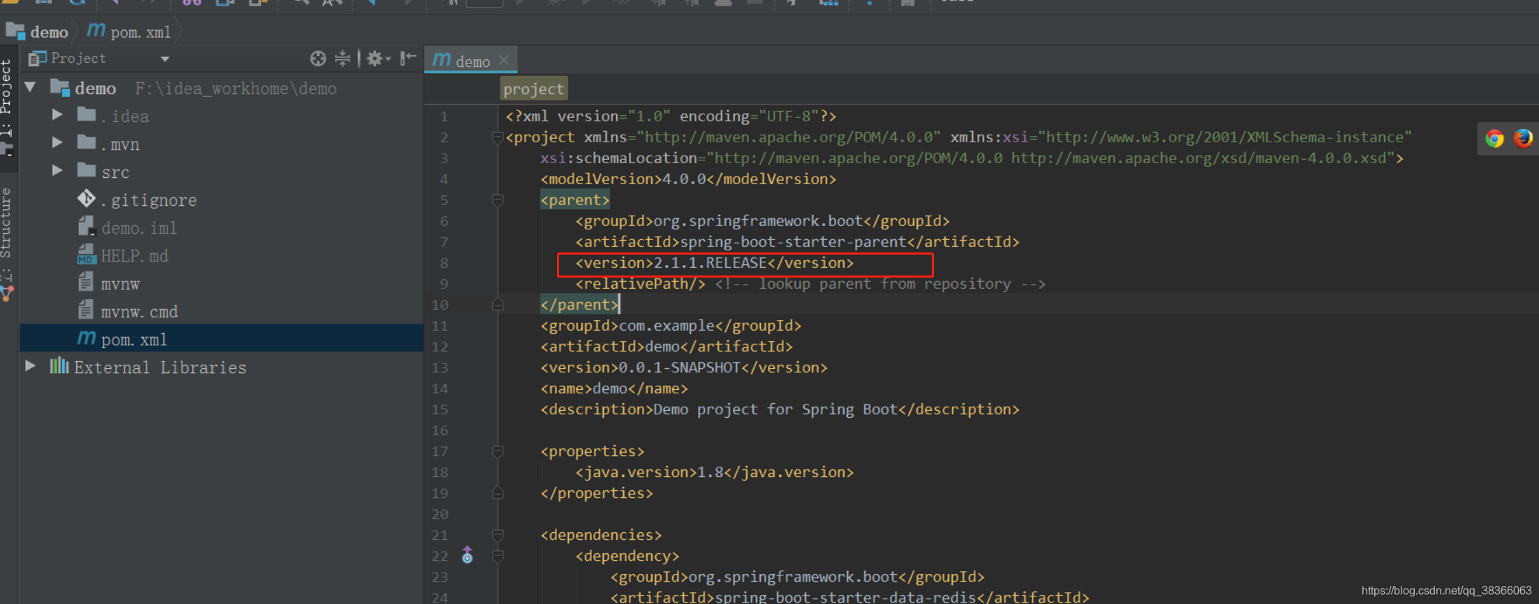Viewport: 1539px width, 604px height.
Task: Open pom.xml preview in Chrome browser
Action: (1494, 138)
